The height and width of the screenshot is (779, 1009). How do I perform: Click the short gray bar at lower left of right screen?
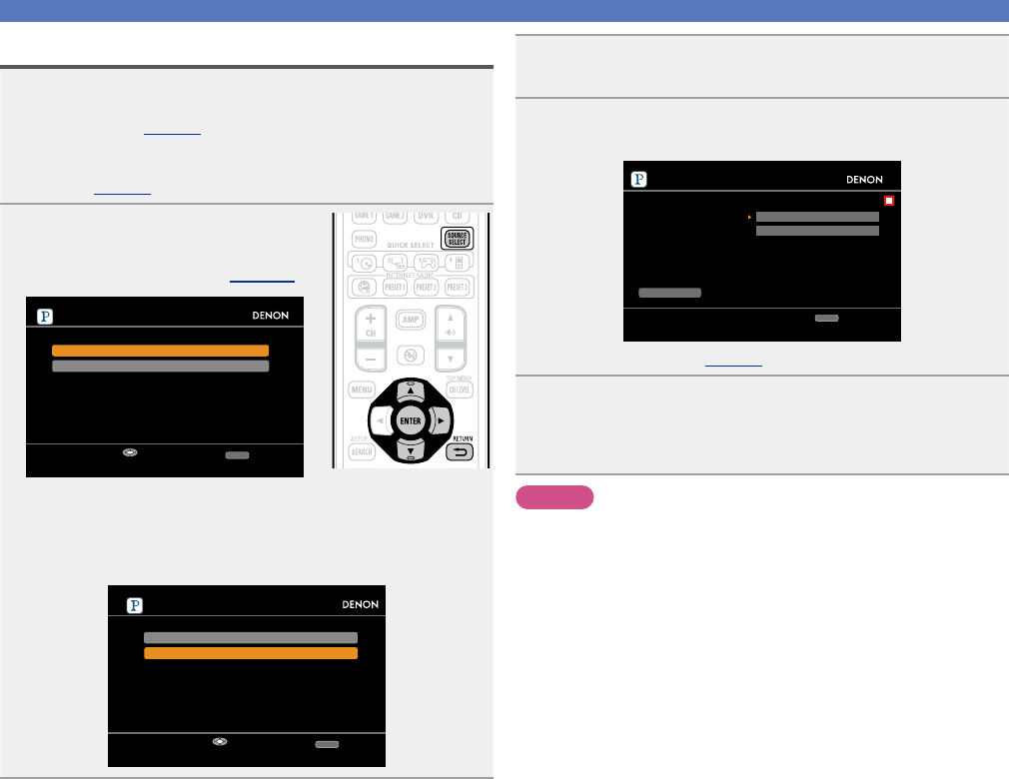pos(669,293)
